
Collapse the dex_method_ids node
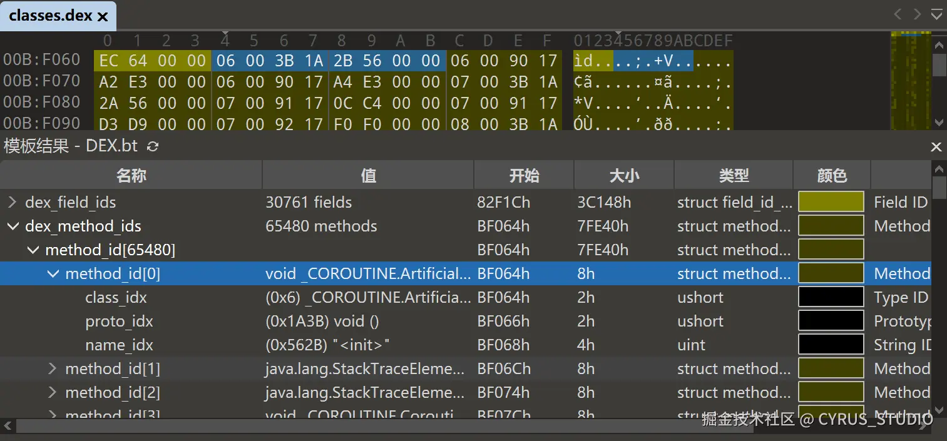[12, 226]
